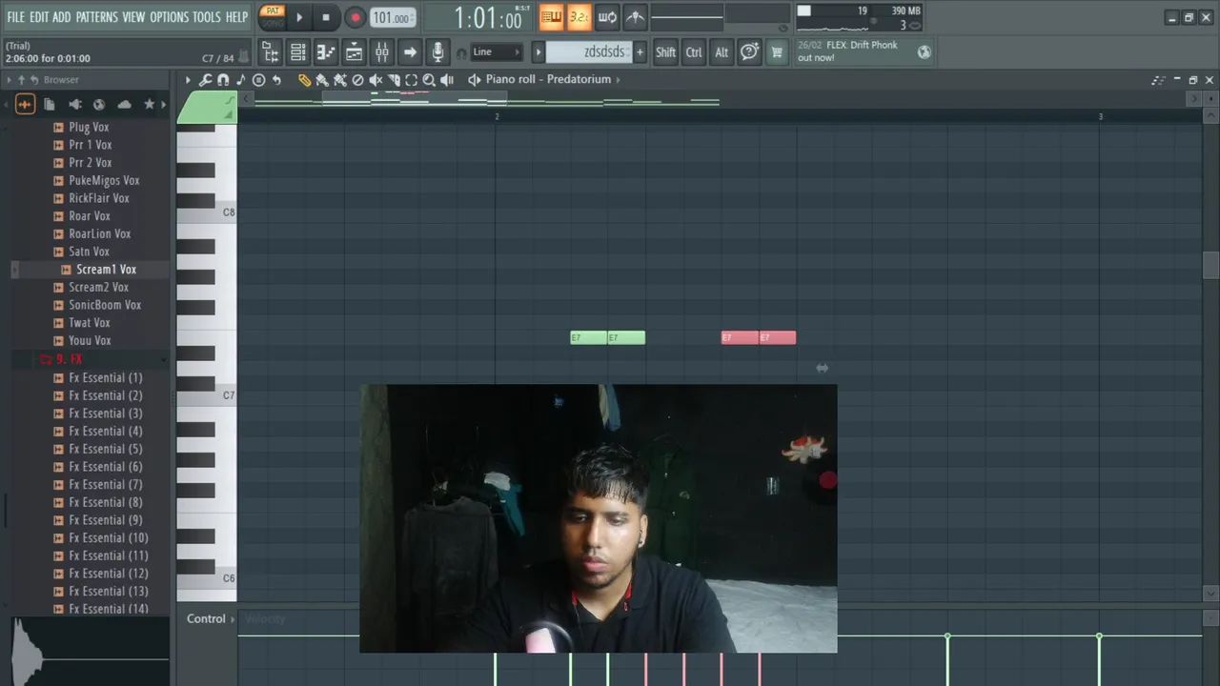The height and width of the screenshot is (686, 1220).
Task: Click the 101.000 tempo field
Action: [x=391, y=18]
